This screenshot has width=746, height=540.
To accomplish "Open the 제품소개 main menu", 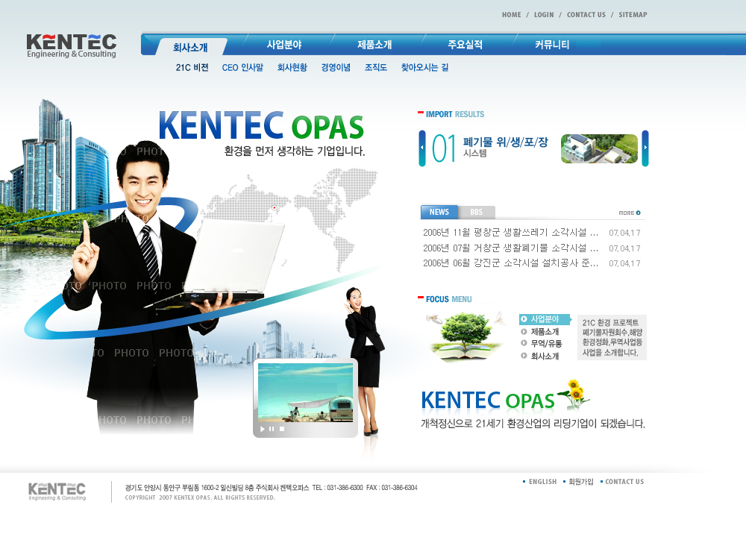I will pyautogui.click(x=374, y=45).
